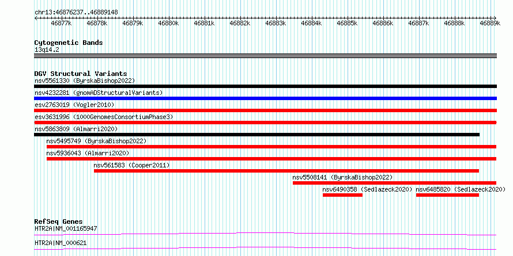Open variant nsv5561330 (ByrskaBishop2022) label
The image size is (513, 256).
click(85, 81)
